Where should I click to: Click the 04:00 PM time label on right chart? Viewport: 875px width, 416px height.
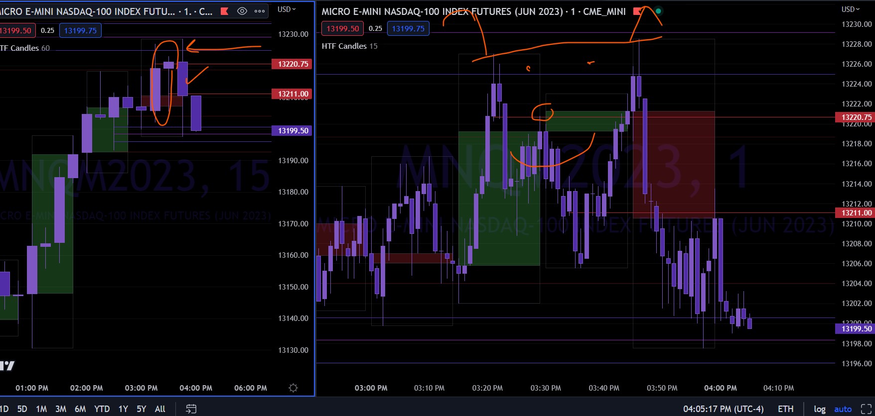click(x=720, y=388)
